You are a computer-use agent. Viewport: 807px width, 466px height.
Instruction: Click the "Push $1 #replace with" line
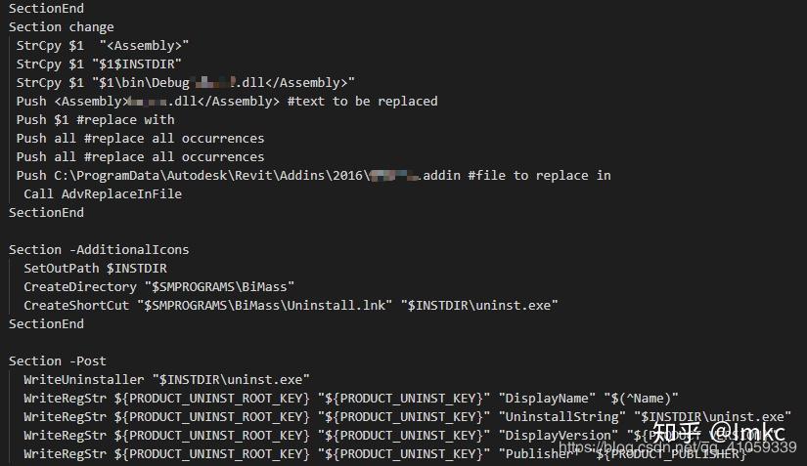click(x=95, y=119)
